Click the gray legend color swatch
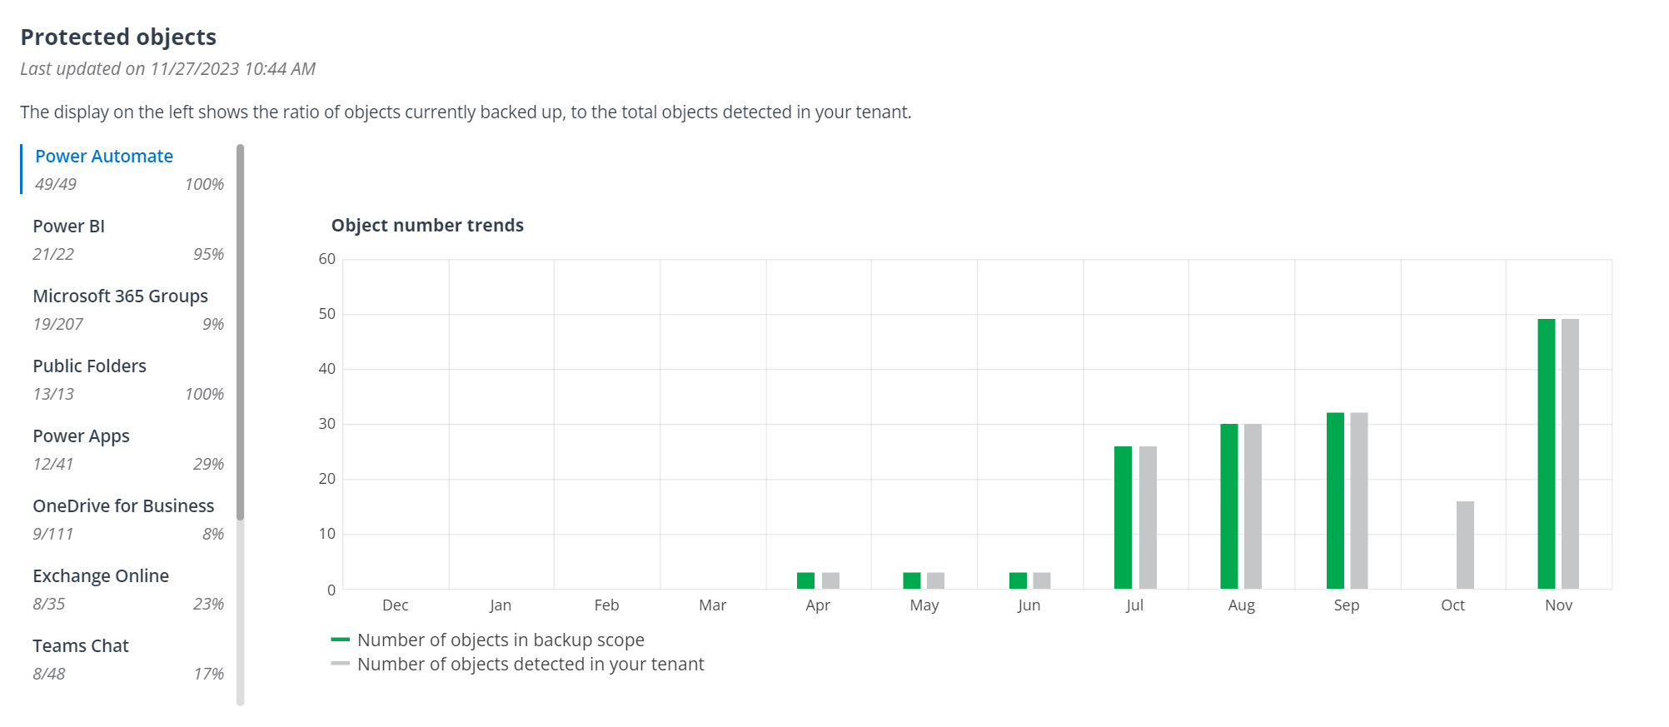 click(340, 664)
